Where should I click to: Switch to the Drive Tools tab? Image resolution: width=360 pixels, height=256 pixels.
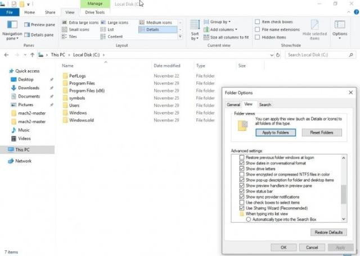(95, 12)
